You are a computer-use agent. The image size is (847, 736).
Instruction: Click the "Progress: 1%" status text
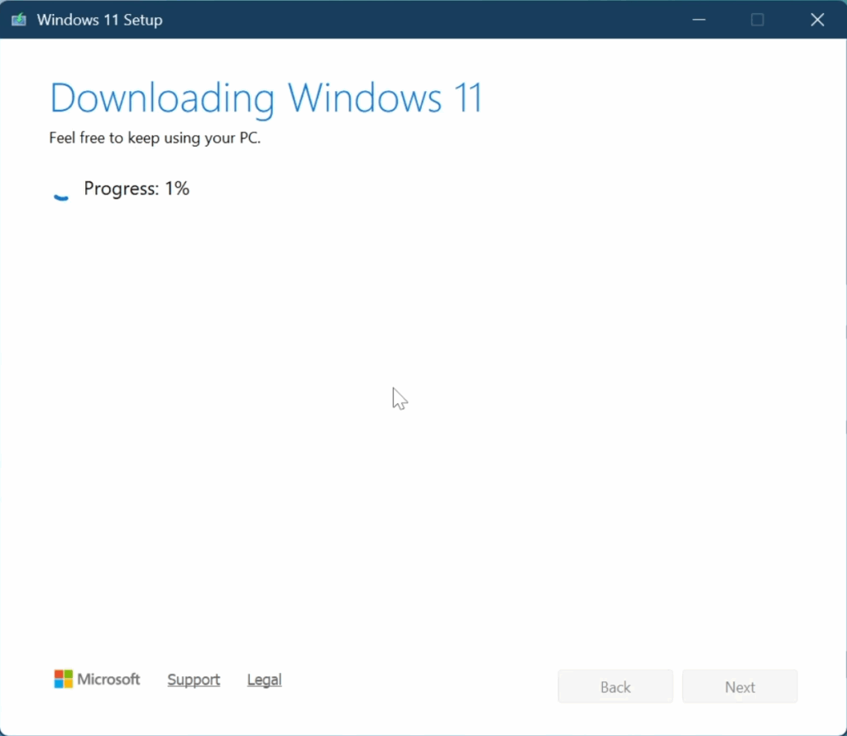pos(136,189)
